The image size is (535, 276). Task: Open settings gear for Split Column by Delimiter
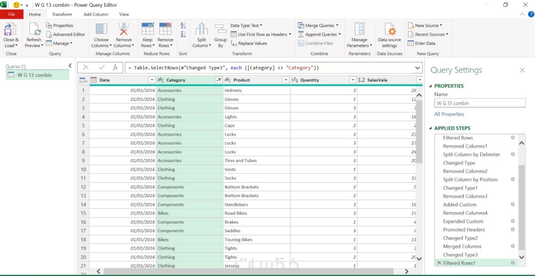pyautogui.click(x=513, y=154)
